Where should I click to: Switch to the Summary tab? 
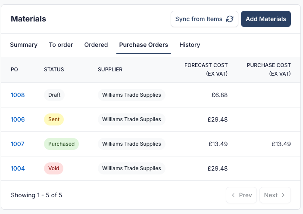(x=24, y=45)
